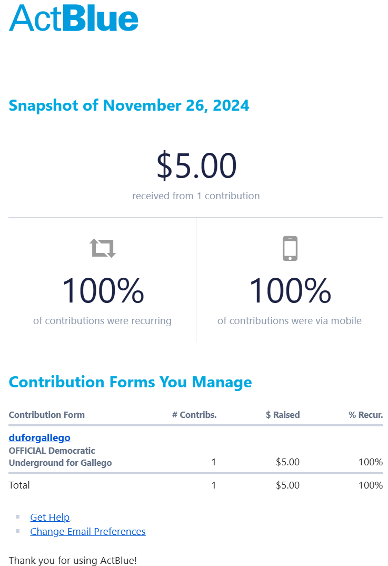Screen dimensions: 388x566
Task: Click the Snapshot of November 26 heading
Action: point(129,105)
